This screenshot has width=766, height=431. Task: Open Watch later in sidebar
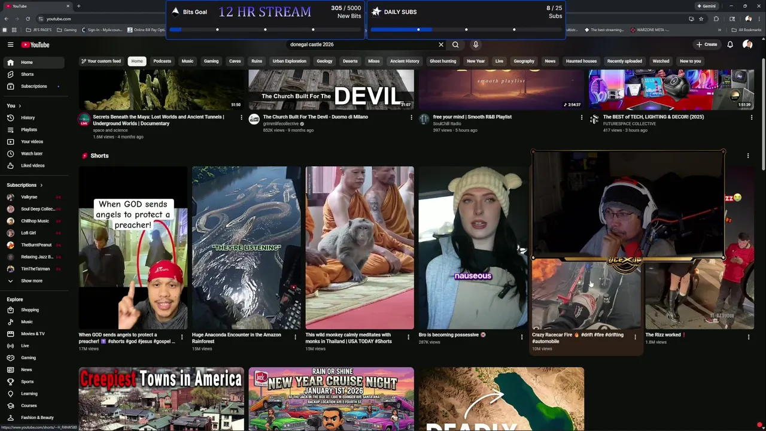(34, 154)
